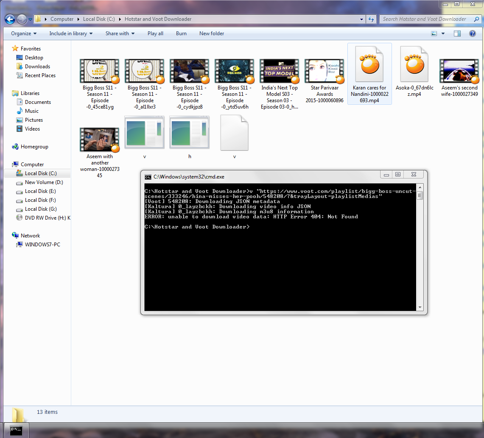This screenshot has width=484, height=438.
Task: Open the Documents library
Action: (x=38, y=102)
